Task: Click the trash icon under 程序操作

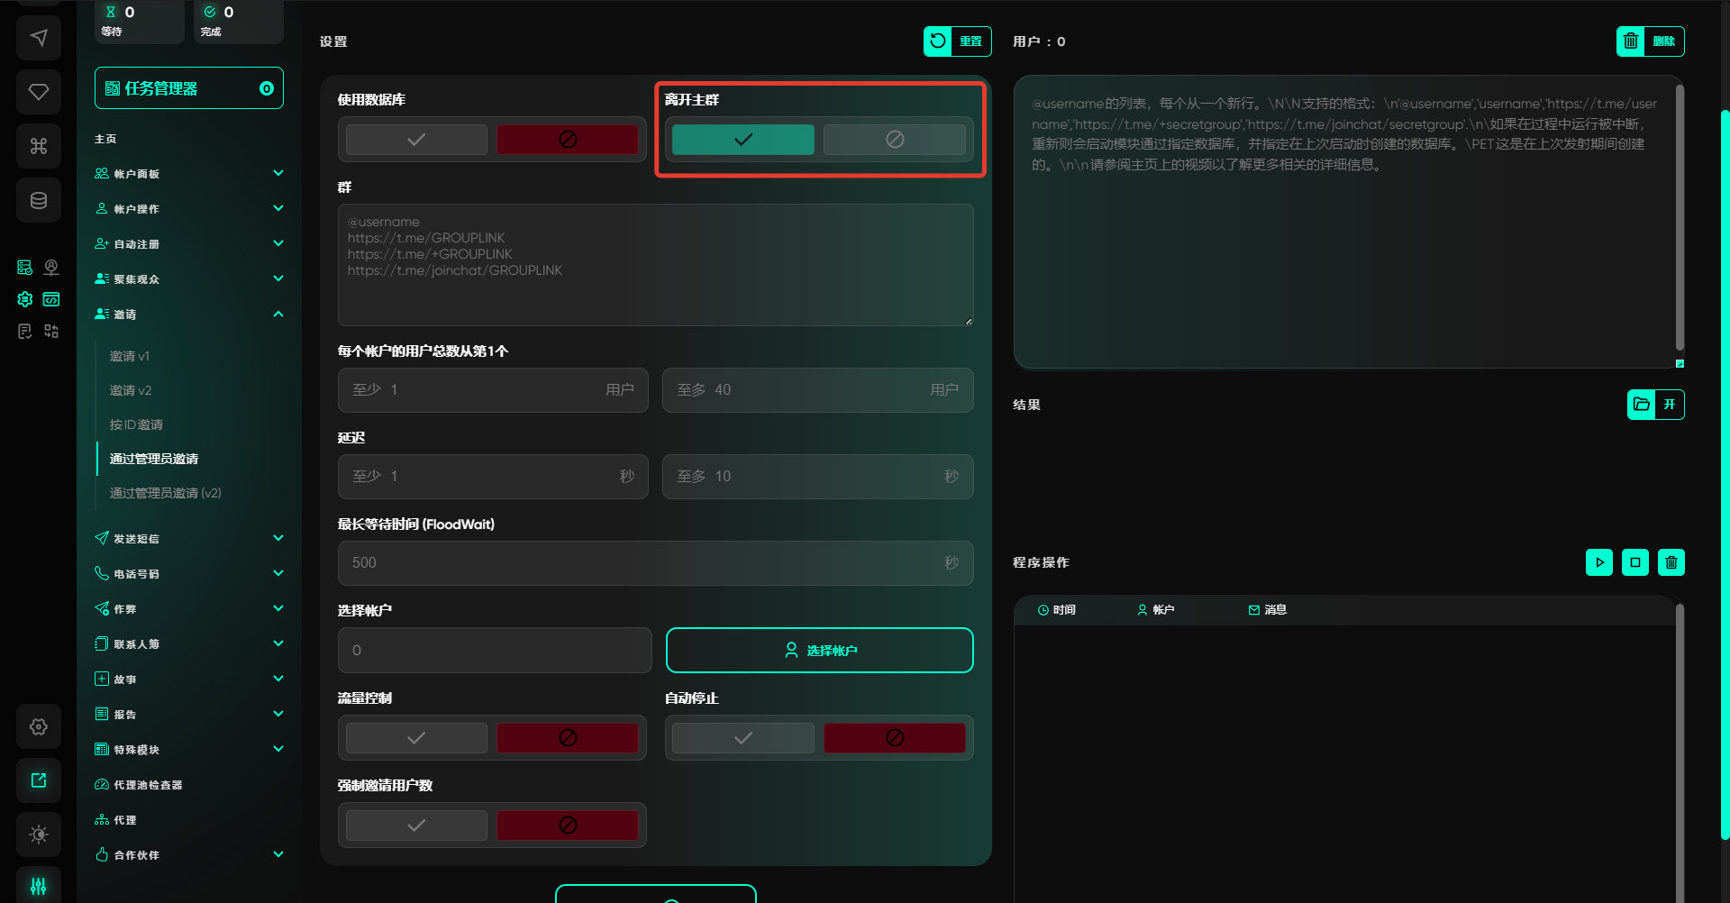Action: pyautogui.click(x=1671, y=562)
